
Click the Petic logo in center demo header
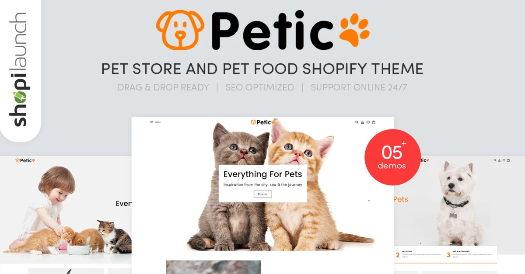click(x=262, y=122)
